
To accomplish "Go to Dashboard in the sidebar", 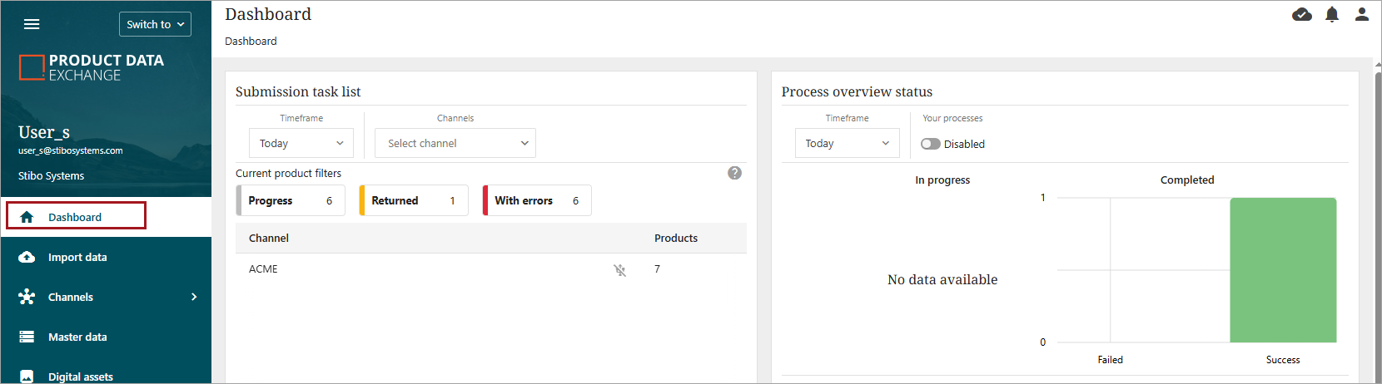I will [75, 217].
